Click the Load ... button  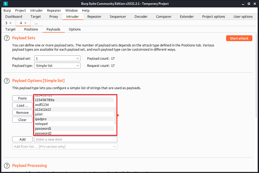(x=22, y=105)
